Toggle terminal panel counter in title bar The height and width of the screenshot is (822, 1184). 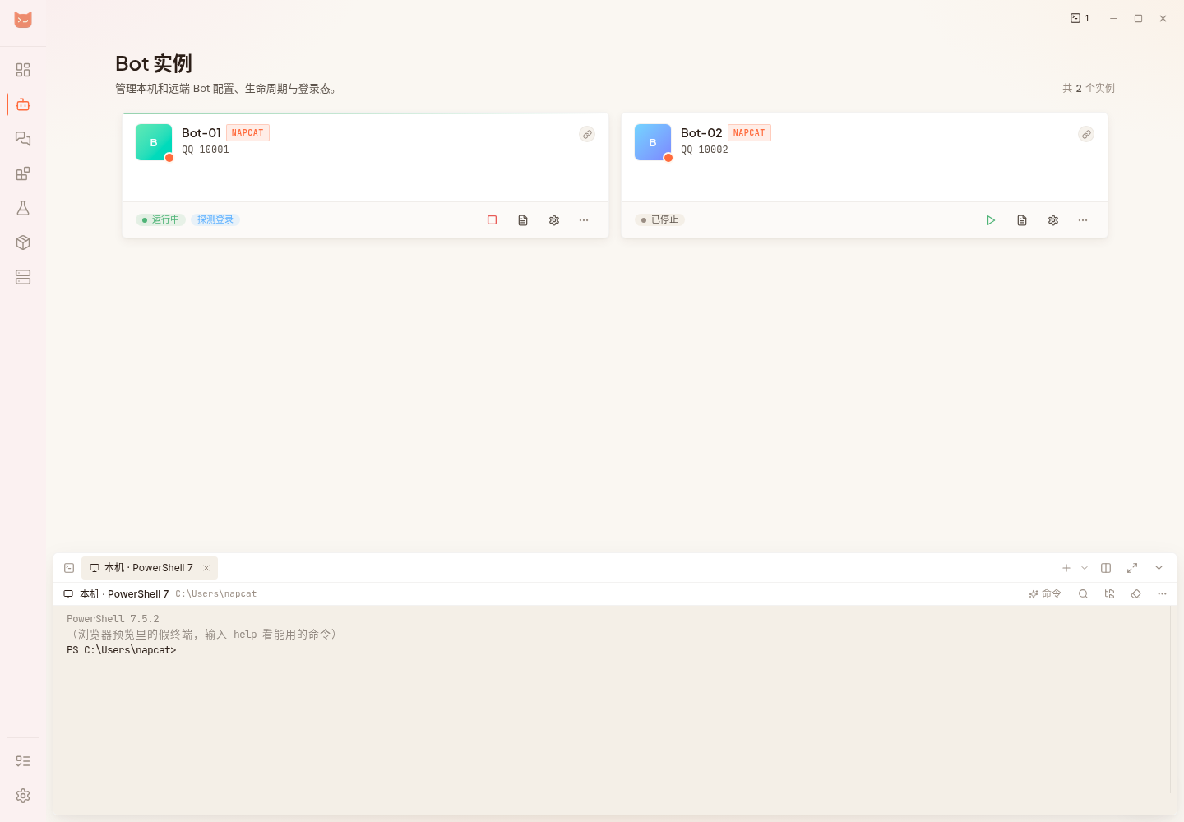tap(1080, 18)
